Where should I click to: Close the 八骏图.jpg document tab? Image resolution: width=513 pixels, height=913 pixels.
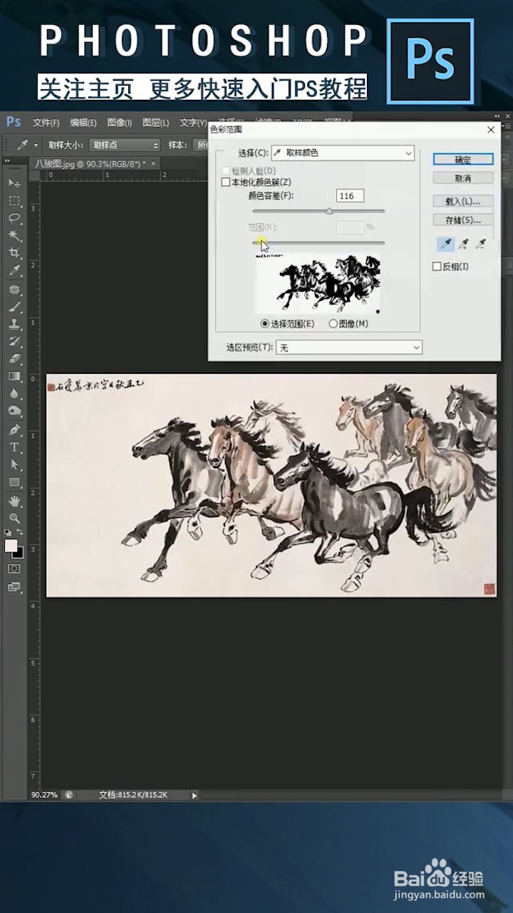pos(154,164)
